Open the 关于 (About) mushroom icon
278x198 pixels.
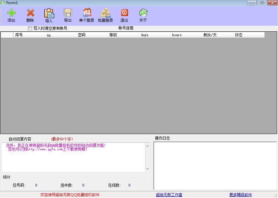click(143, 13)
